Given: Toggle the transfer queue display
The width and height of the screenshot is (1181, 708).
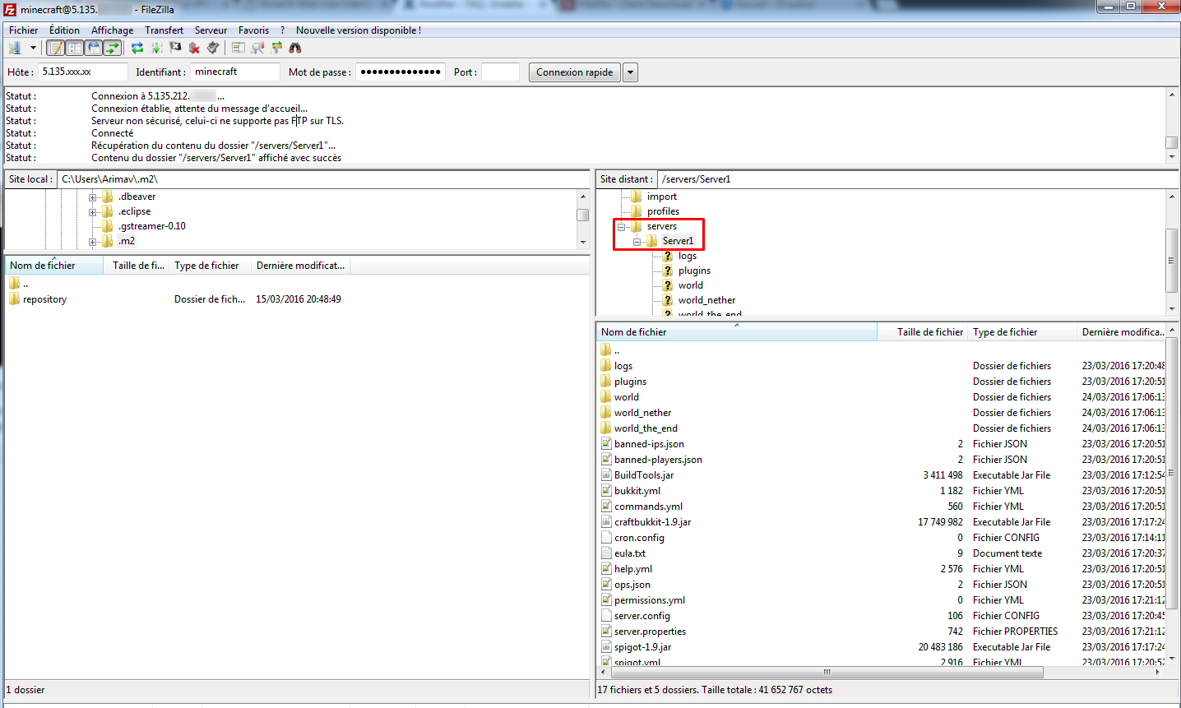Looking at the screenshot, I should click(113, 48).
